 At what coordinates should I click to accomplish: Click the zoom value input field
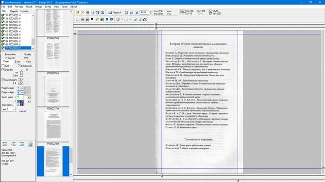click(144, 12)
